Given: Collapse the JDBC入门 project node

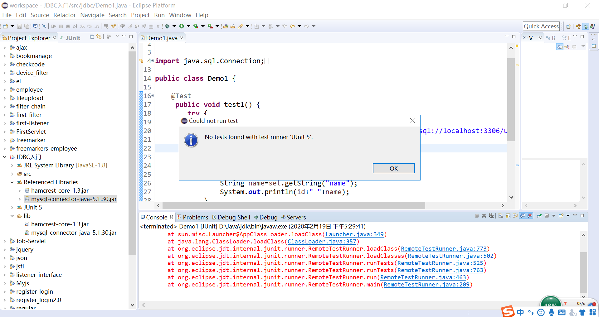Looking at the screenshot, I should 5,157.
